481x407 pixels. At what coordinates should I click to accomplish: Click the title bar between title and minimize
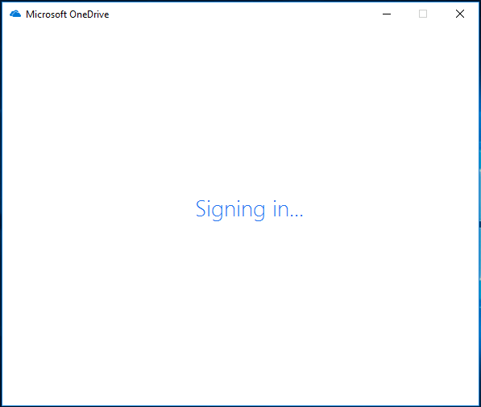pyautogui.click(x=239, y=14)
